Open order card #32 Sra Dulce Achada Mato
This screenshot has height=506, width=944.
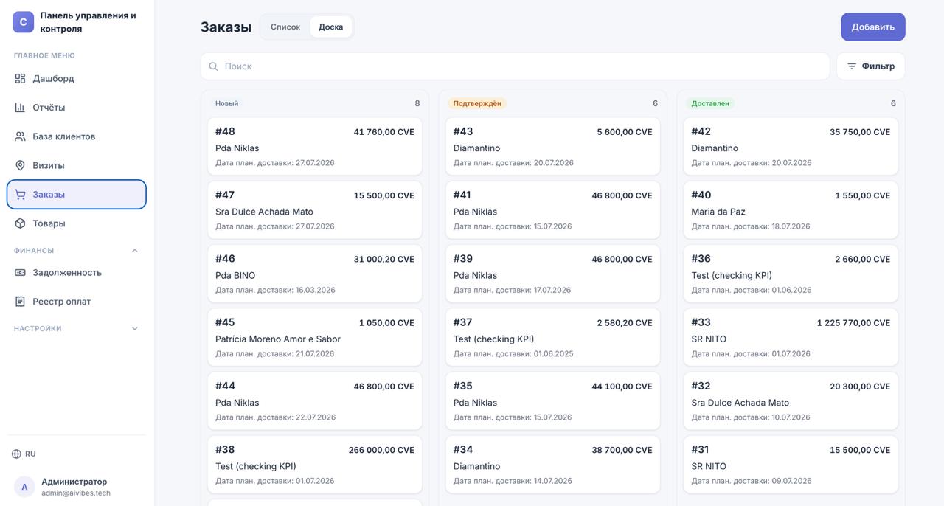coord(791,401)
